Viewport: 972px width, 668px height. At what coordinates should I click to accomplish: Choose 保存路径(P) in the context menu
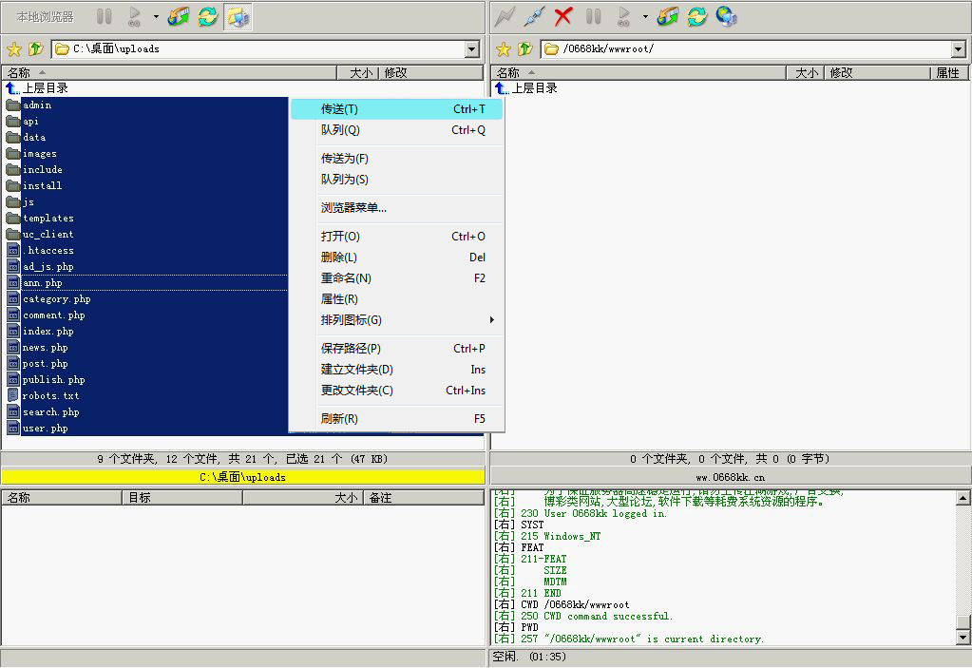pyautogui.click(x=397, y=348)
